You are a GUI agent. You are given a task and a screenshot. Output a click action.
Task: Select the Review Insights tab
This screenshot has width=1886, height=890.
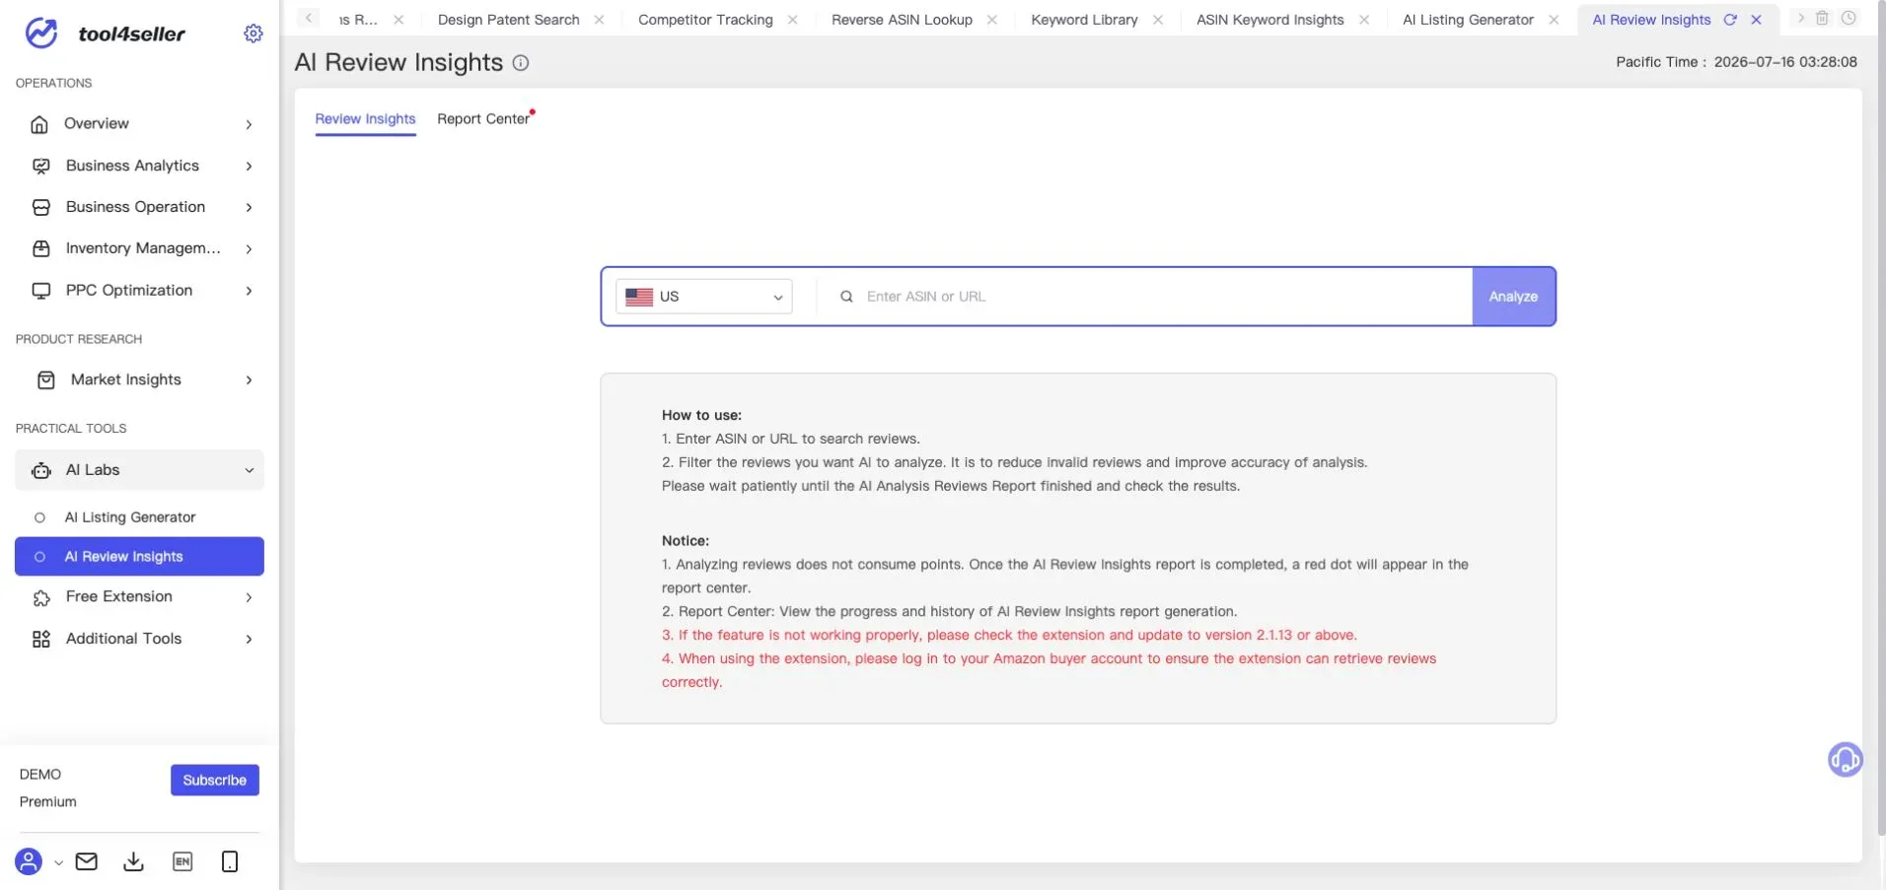click(x=365, y=119)
